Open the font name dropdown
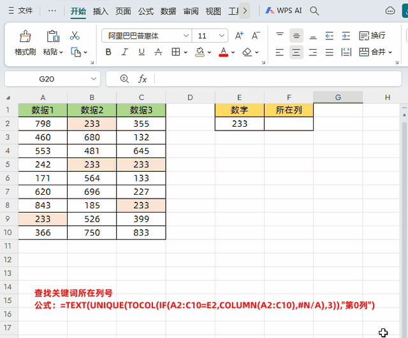 pyautogui.click(x=186, y=36)
